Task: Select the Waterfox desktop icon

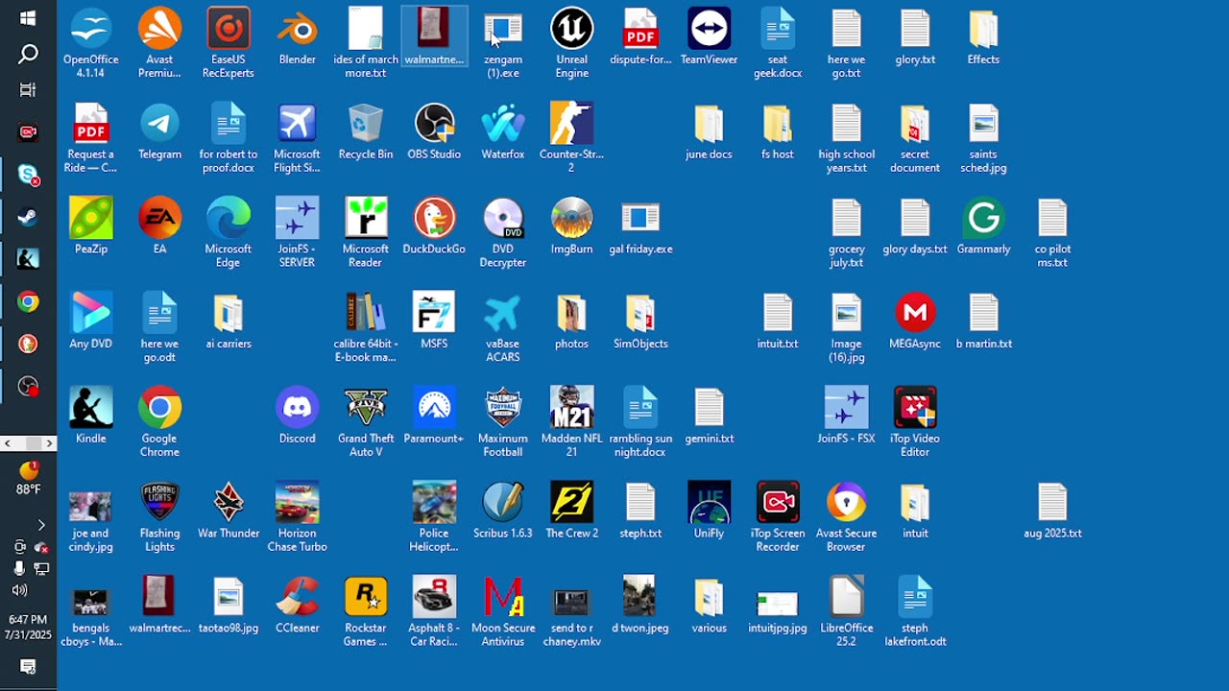Action: tap(503, 132)
